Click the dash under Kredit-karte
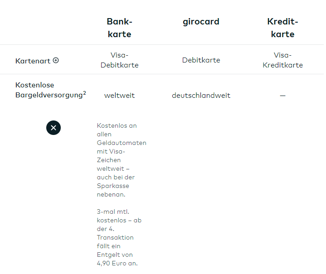326x274 pixels. 282,96
